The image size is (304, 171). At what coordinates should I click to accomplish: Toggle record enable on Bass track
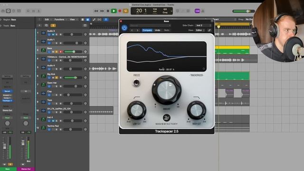coord(60,52)
